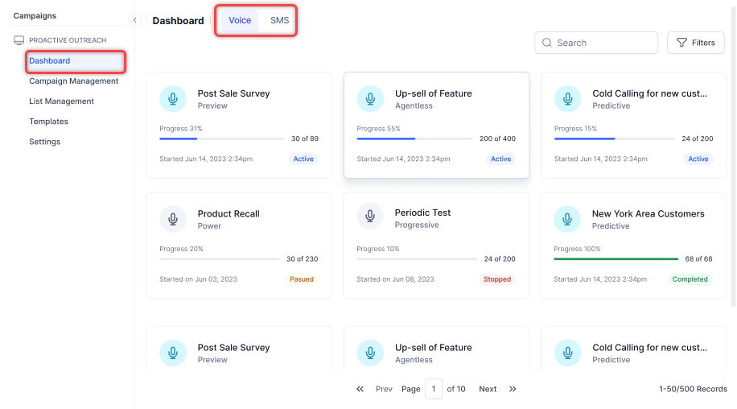This screenshot has width=737, height=409.
Task: Click the Cold Calling campaign microphone icon
Action: (567, 99)
